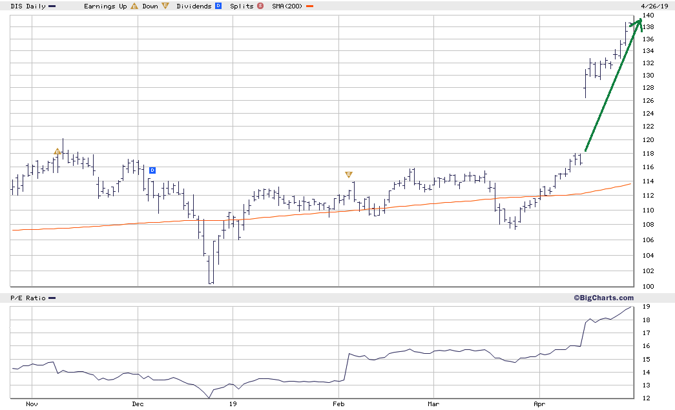This screenshot has width=675, height=410.
Task: Click the 15 label on P/E ratio axis
Action: [x=646, y=359]
